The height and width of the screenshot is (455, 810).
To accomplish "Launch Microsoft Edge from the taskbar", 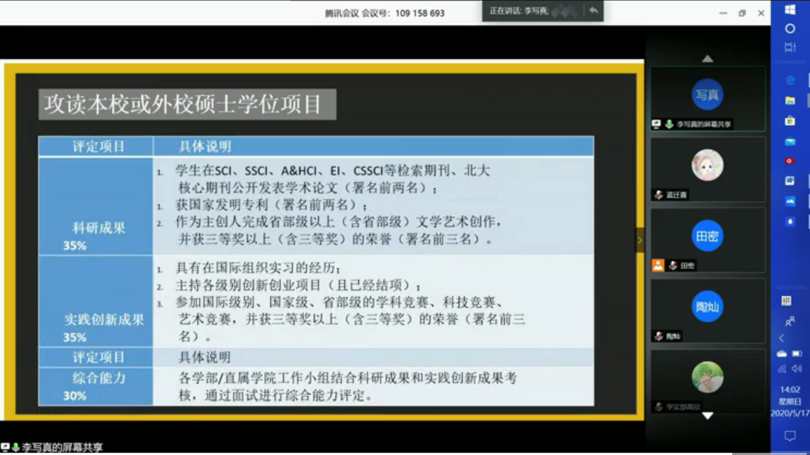I will tap(790, 80).
